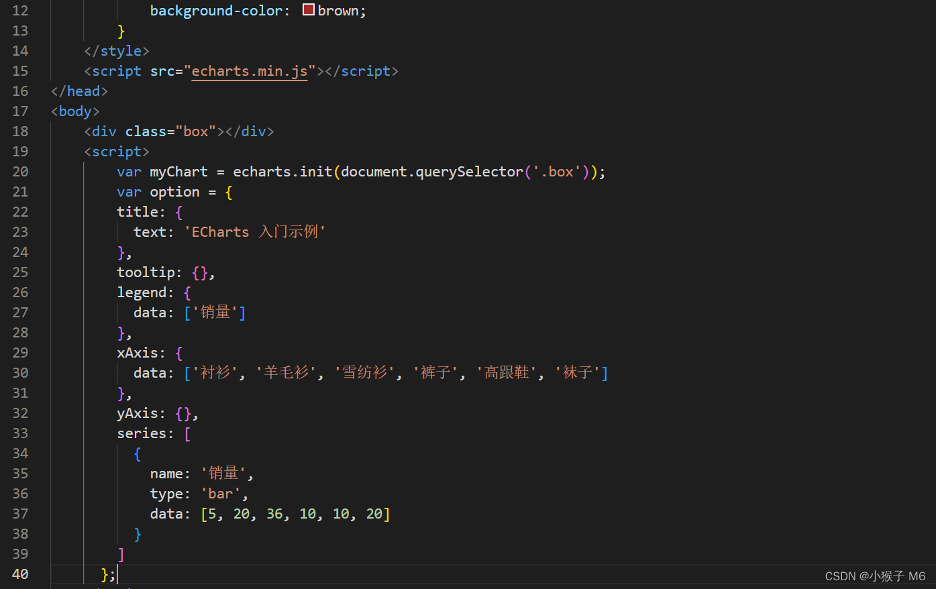The height and width of the screenshot is (589, 936).
Task: Click line number 40 in the gutter
Action: click(x=20, y=574)
